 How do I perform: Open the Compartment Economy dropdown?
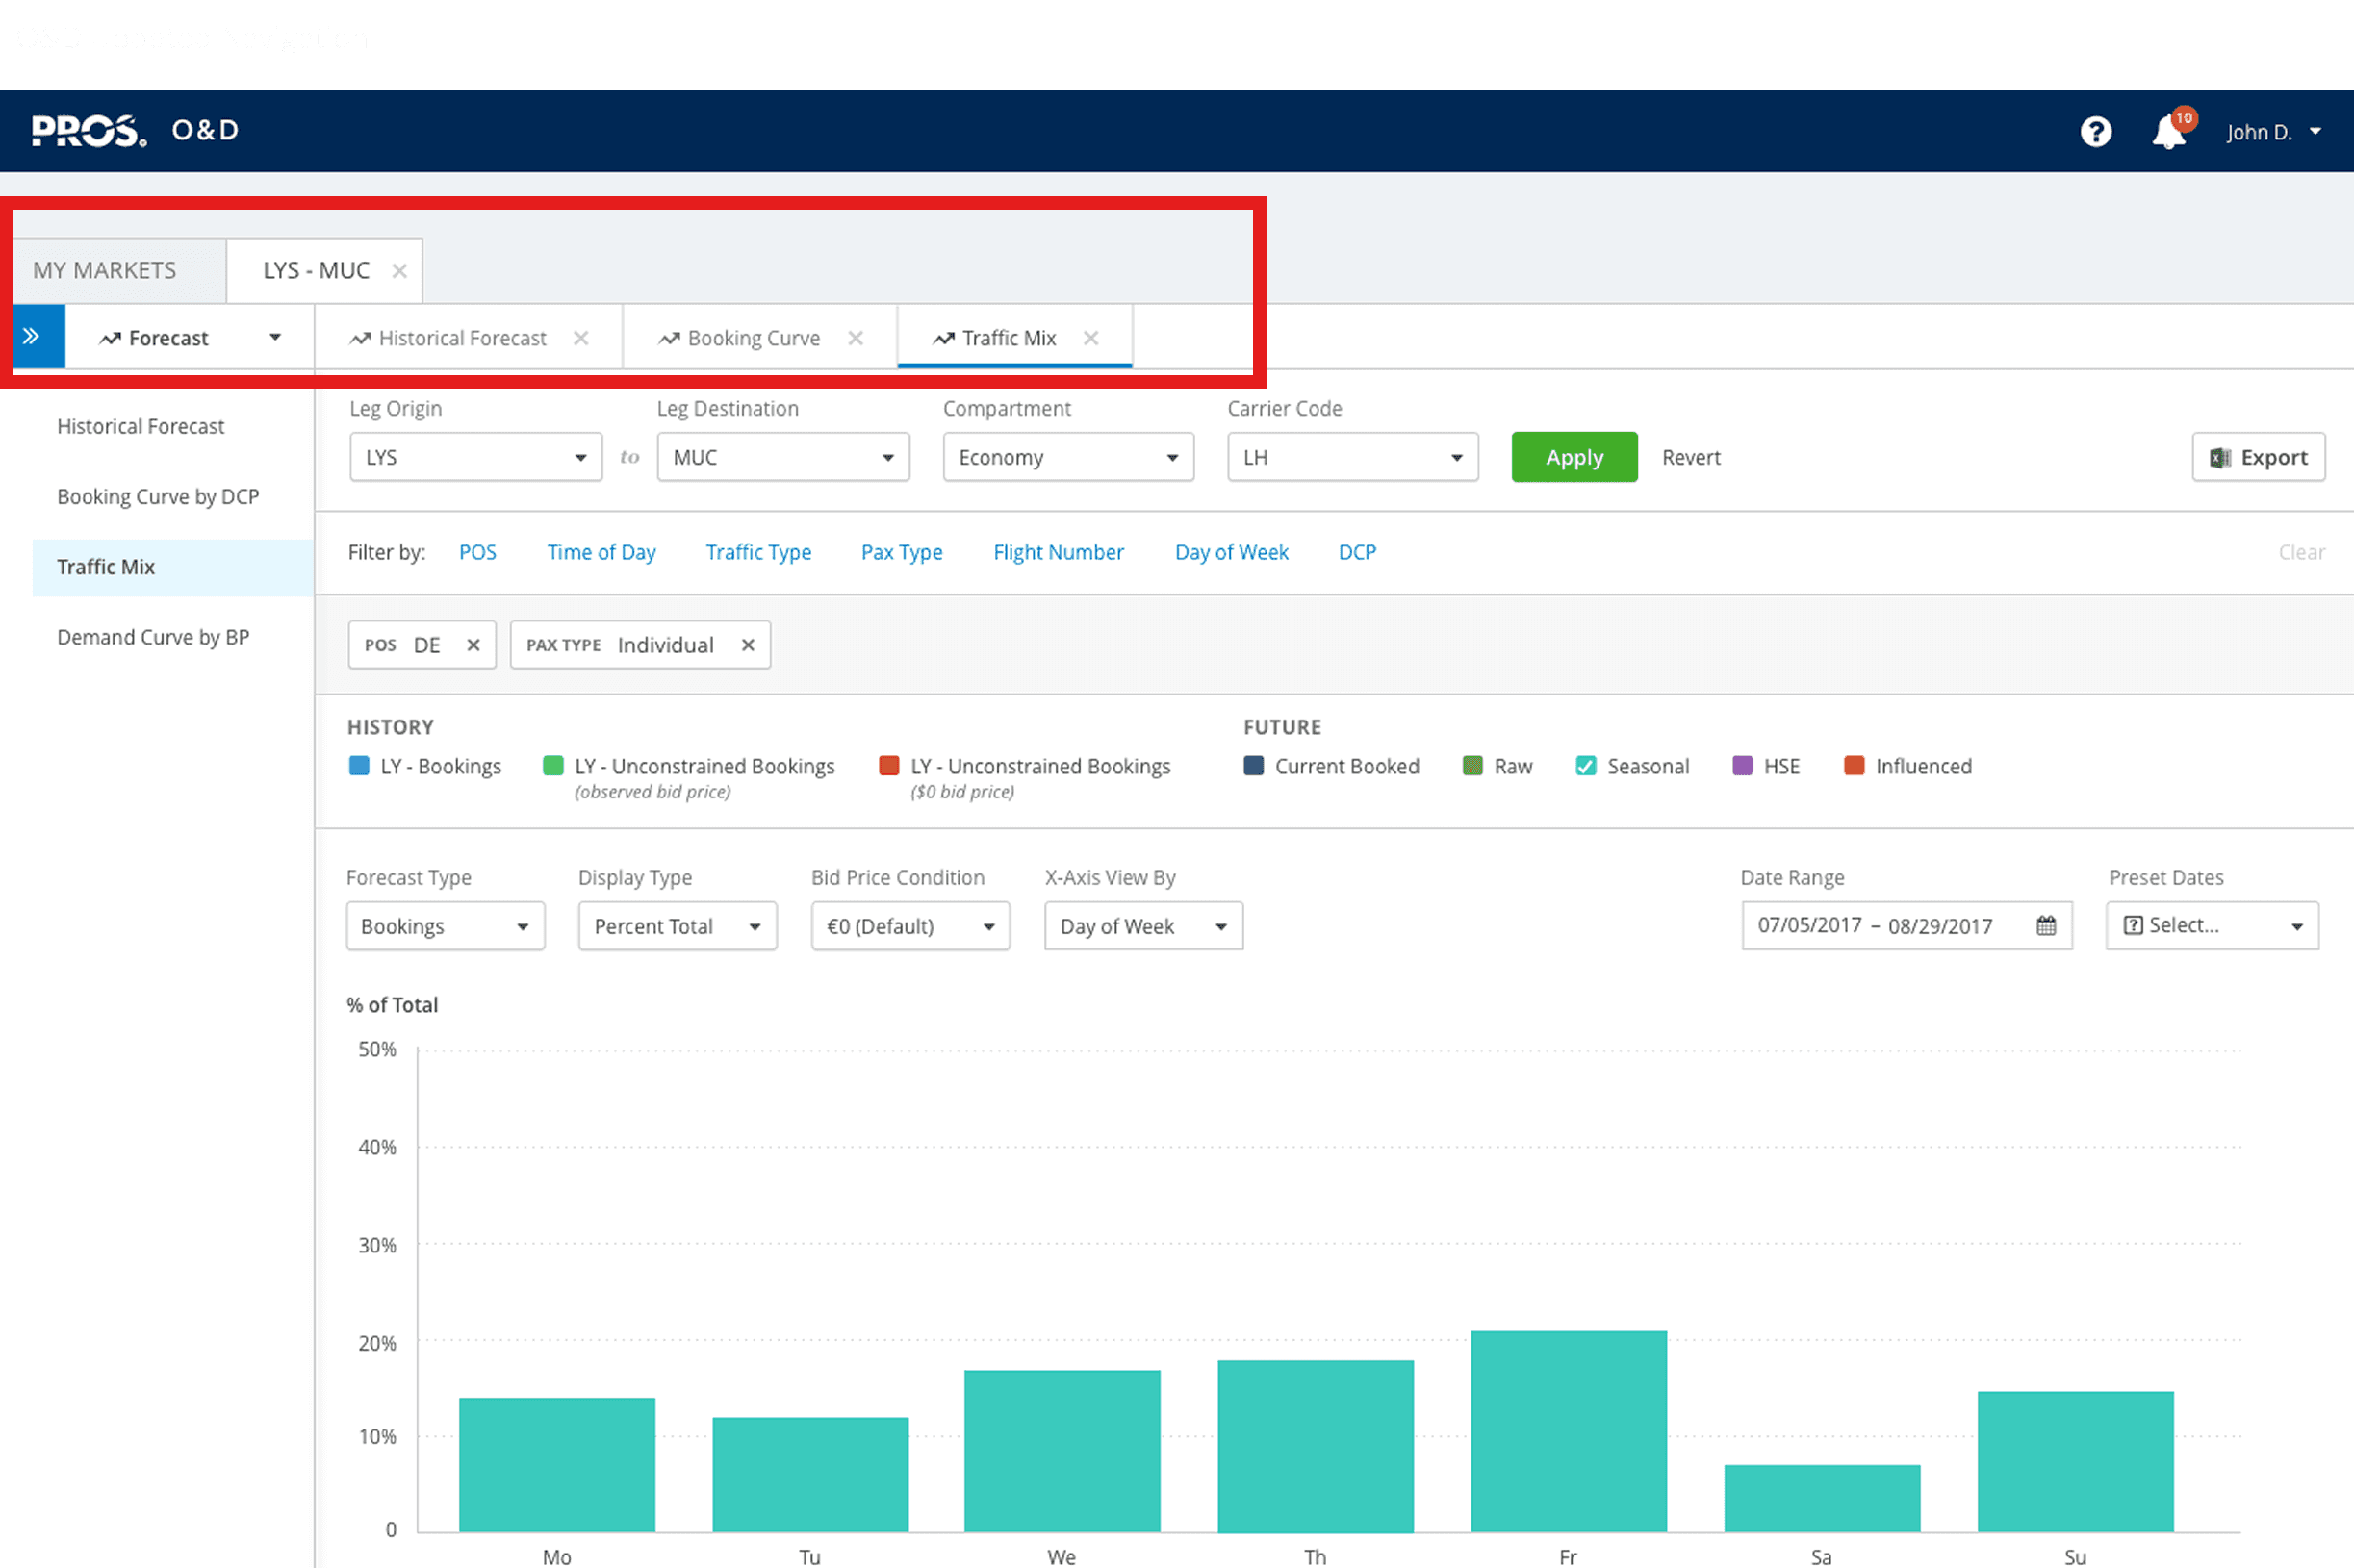[x=1067, y=457]
